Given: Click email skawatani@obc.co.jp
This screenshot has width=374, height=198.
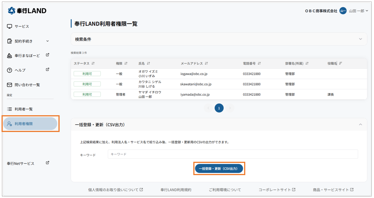Looking at the screenshot, I should coord(196,84).
